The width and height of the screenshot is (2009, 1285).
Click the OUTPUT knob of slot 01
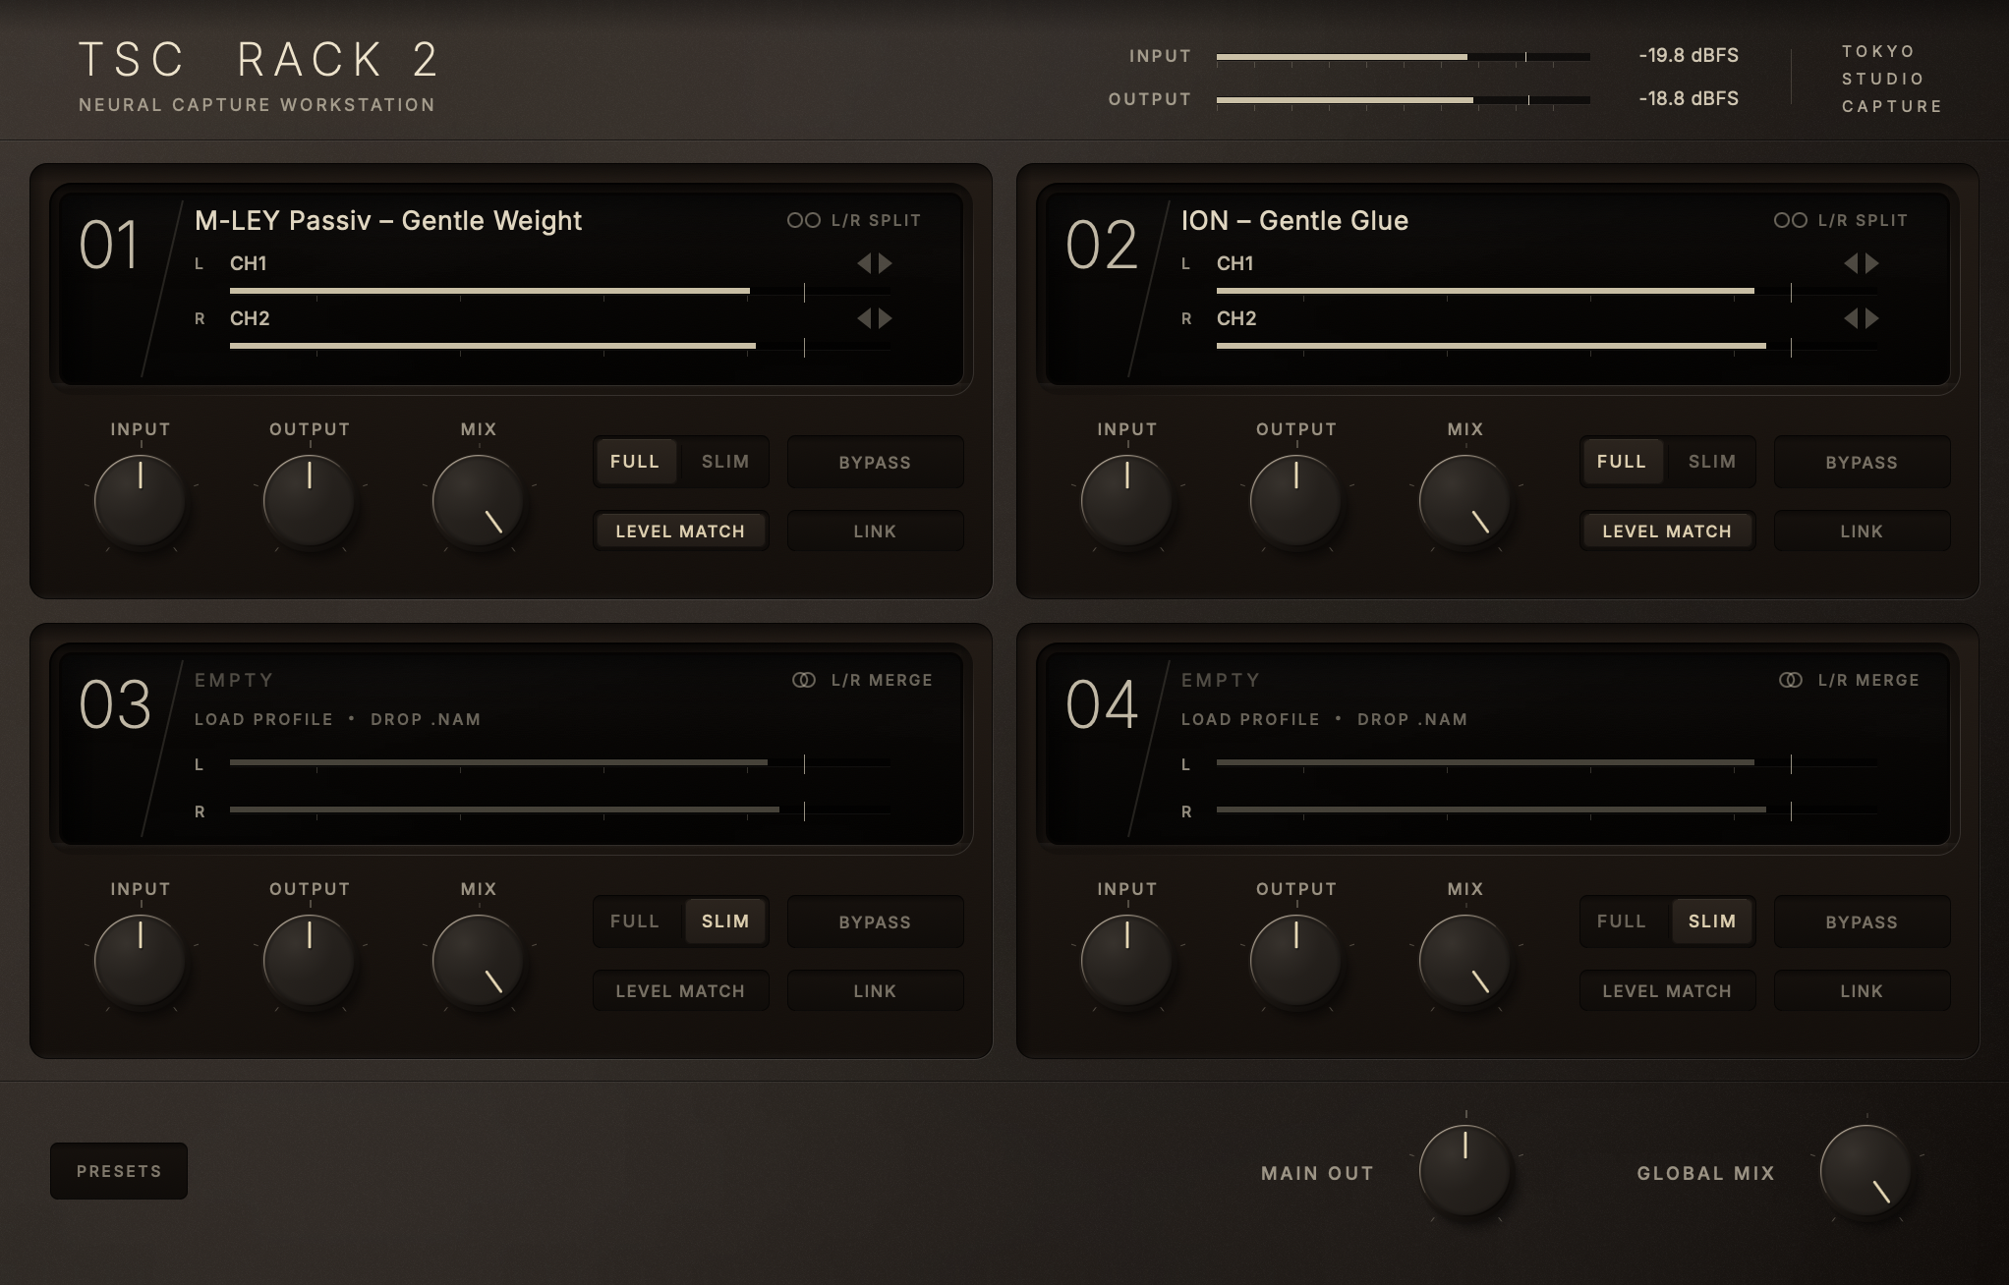[x=309, y=501]
